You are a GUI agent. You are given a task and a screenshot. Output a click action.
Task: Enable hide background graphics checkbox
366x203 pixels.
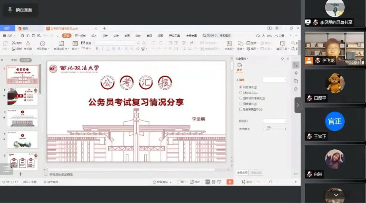(241, 109)
